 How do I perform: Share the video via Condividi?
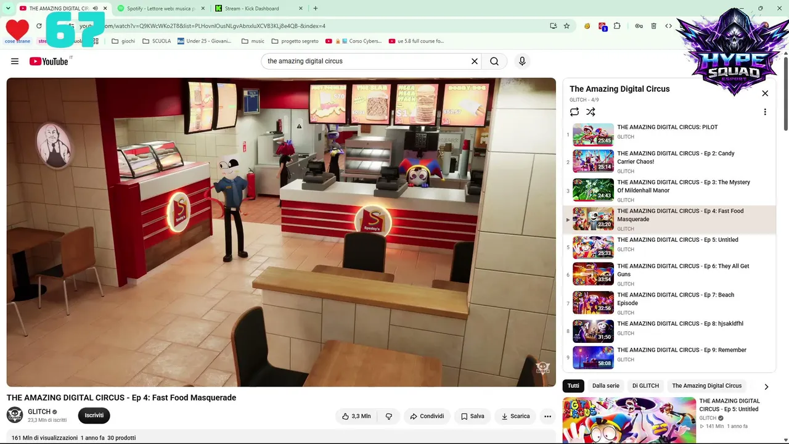click(427, 416)
